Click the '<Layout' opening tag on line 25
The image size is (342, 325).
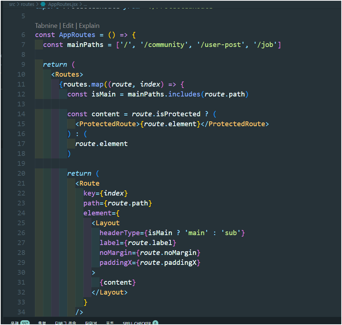tap(105, 223)
